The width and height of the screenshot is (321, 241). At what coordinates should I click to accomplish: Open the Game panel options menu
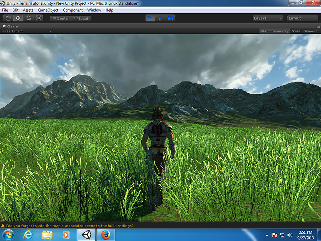coord(318,27)
